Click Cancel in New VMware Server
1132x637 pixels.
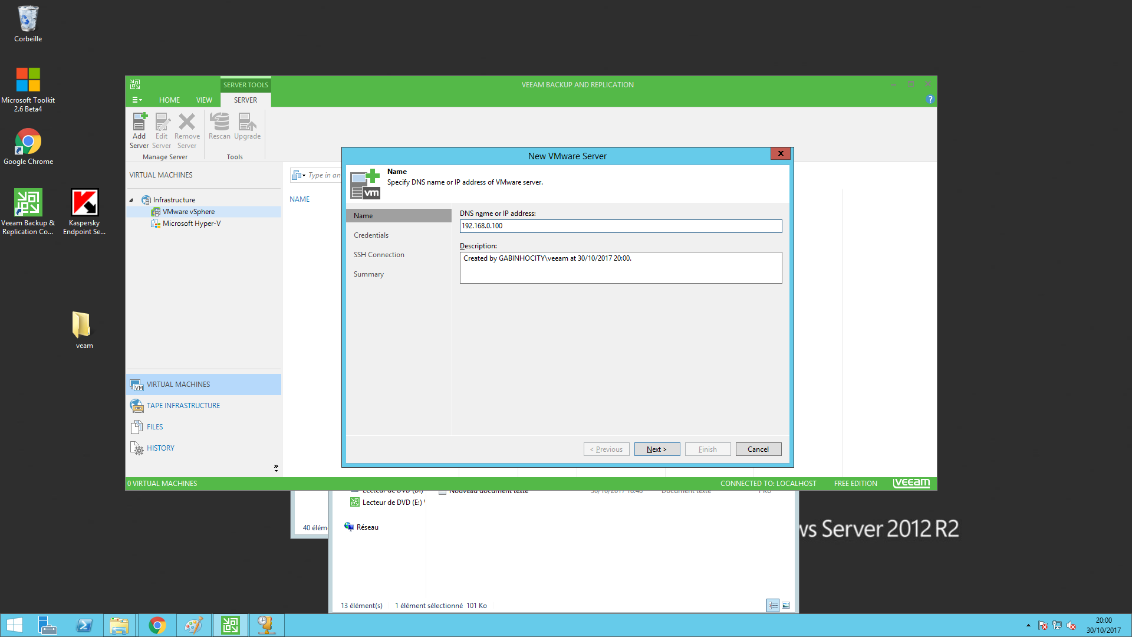(x=758, y=449)
